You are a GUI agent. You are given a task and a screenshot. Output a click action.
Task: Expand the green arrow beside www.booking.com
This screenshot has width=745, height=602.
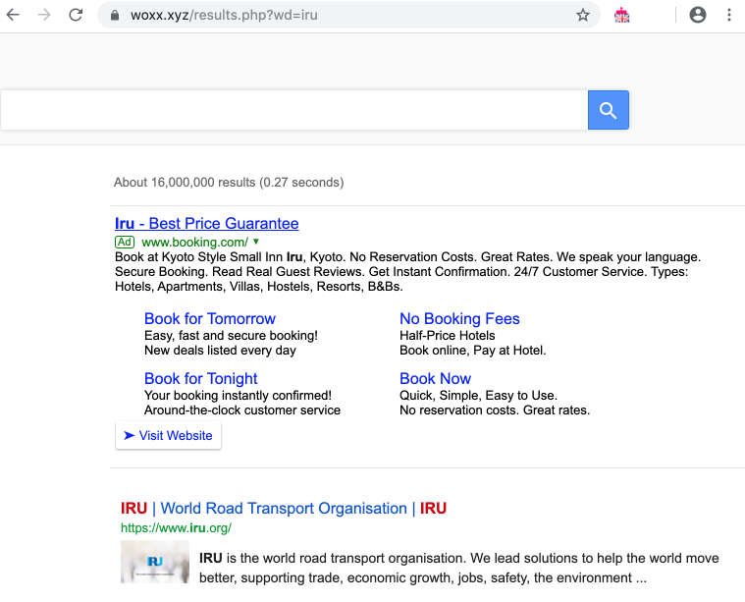pos(256,242)
